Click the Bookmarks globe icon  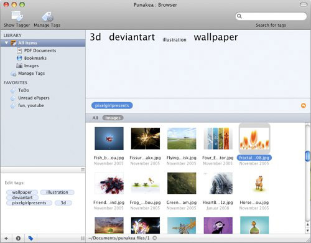[19, 58]
